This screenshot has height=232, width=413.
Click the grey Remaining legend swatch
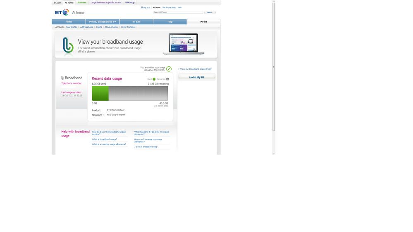[x=167, y=79]
